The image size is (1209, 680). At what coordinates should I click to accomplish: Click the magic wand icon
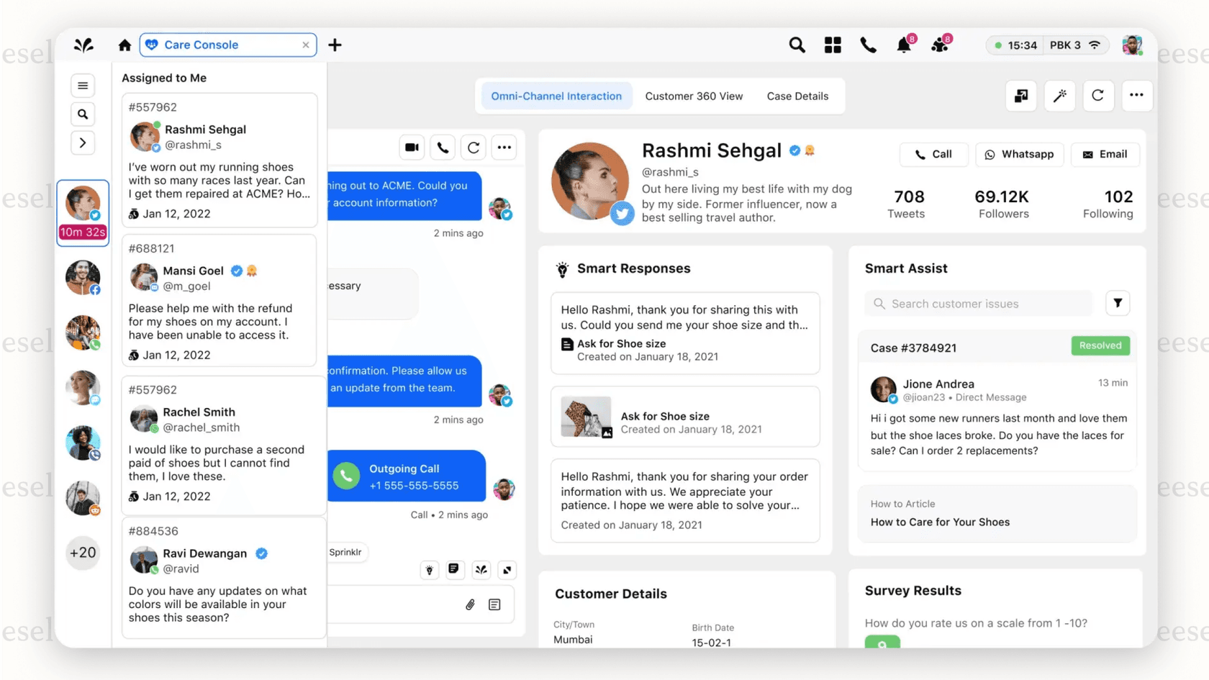coord(1060,96)
